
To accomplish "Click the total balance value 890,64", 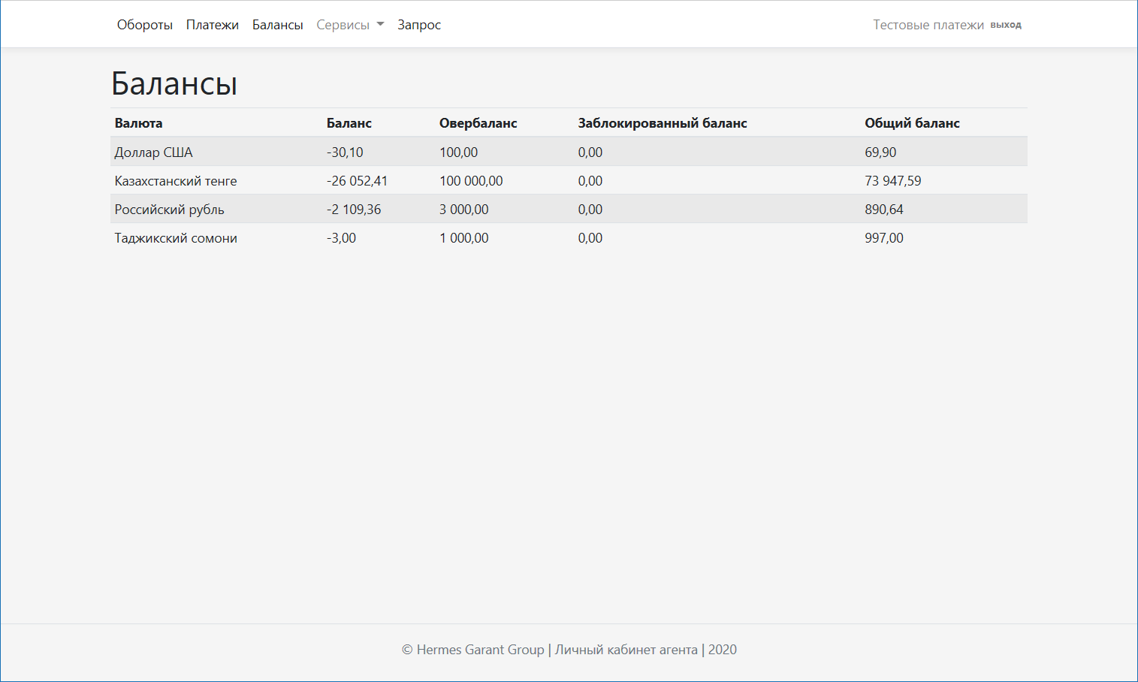I will tap(884, 210).
